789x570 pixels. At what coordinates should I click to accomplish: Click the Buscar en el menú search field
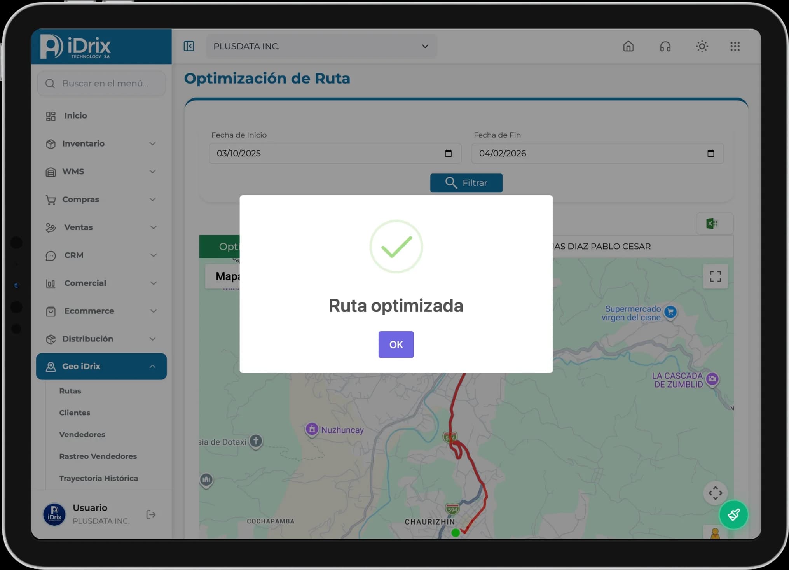101,83
